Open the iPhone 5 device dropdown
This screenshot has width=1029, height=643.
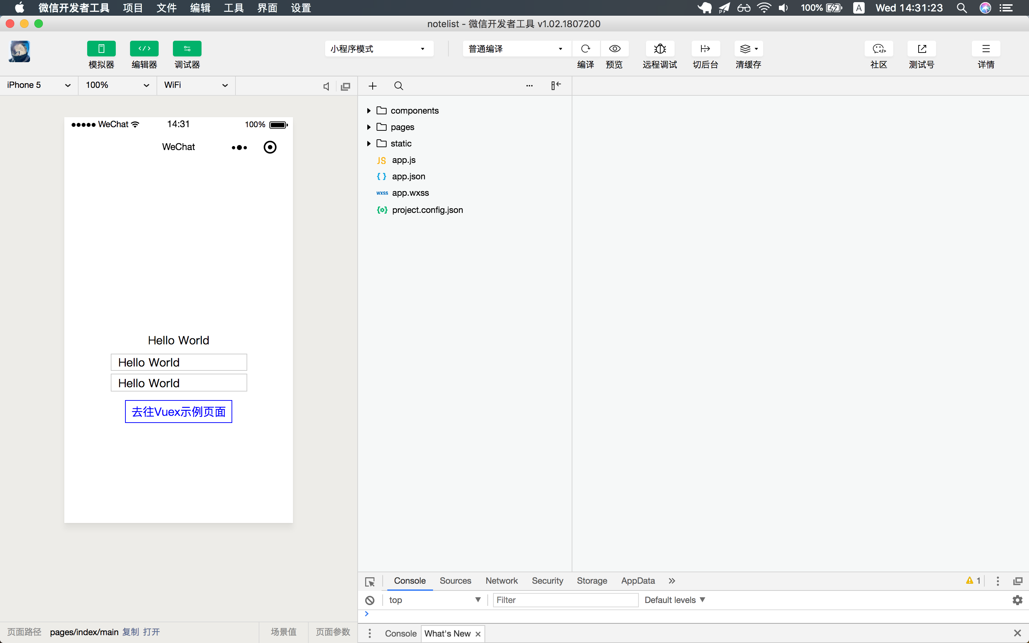38,85
